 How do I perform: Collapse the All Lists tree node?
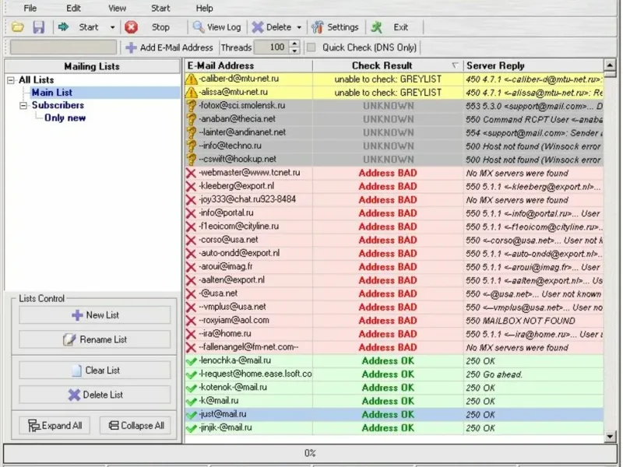[x=11, y=80]
